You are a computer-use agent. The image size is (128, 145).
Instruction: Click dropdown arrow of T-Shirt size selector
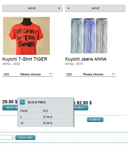coord(50,74)
